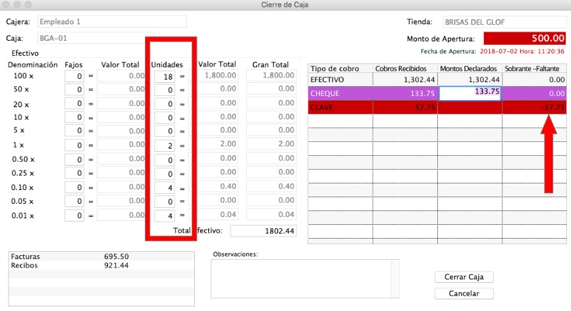Select the Tienda field BRISAS DEL GLOF

pos(504,22)
